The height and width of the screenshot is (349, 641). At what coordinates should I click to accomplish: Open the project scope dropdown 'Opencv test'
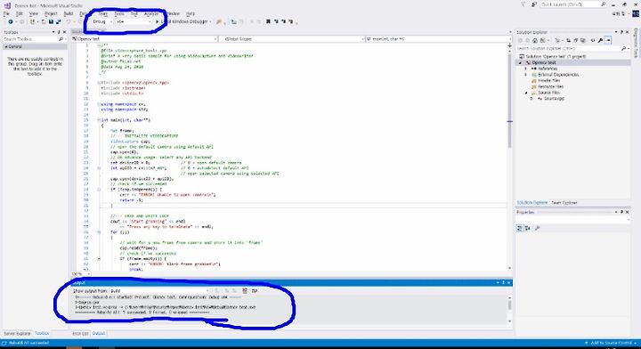(x=144, y=39)
